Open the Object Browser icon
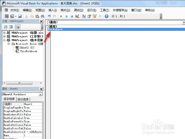Viewport: 185px width, 139px height. (x=95, y=16)
